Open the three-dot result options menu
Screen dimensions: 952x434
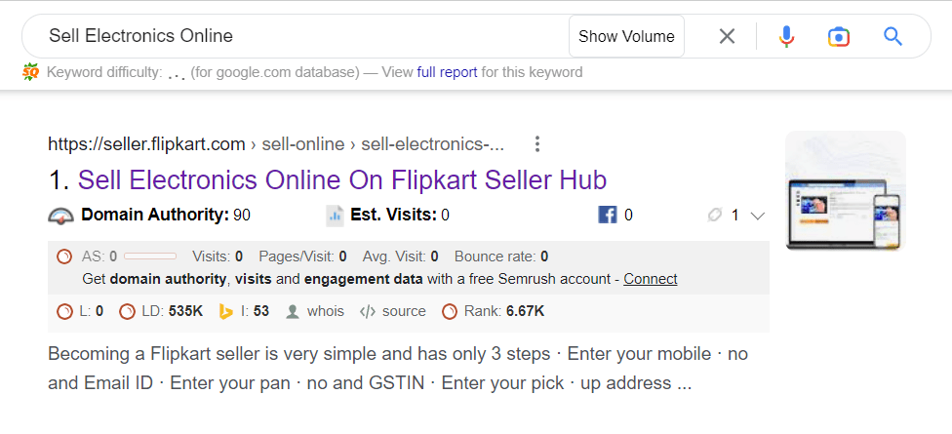click(536, 144)
